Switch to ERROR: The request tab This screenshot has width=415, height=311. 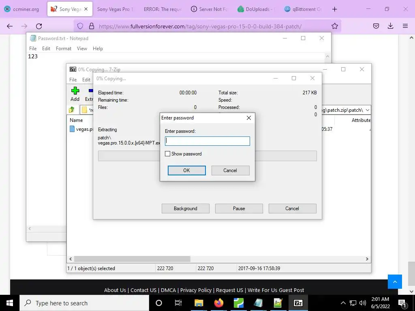162,9
